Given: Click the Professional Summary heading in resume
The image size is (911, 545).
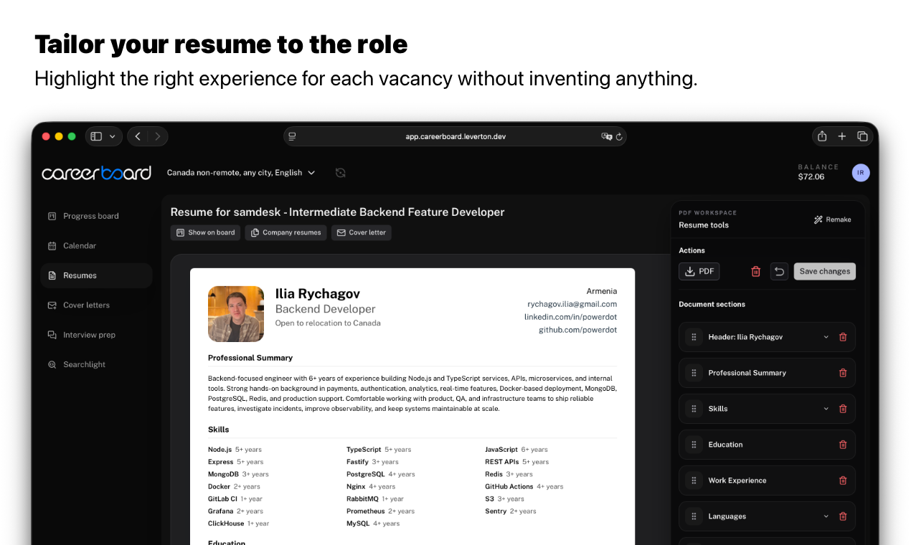Looking at the screenshot, I should pos(250,358).
